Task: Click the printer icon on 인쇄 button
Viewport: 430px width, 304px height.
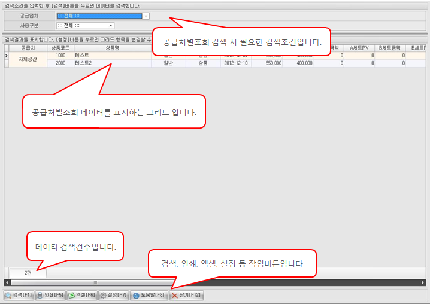Action: pyautogui.click(x=40, y=296)
